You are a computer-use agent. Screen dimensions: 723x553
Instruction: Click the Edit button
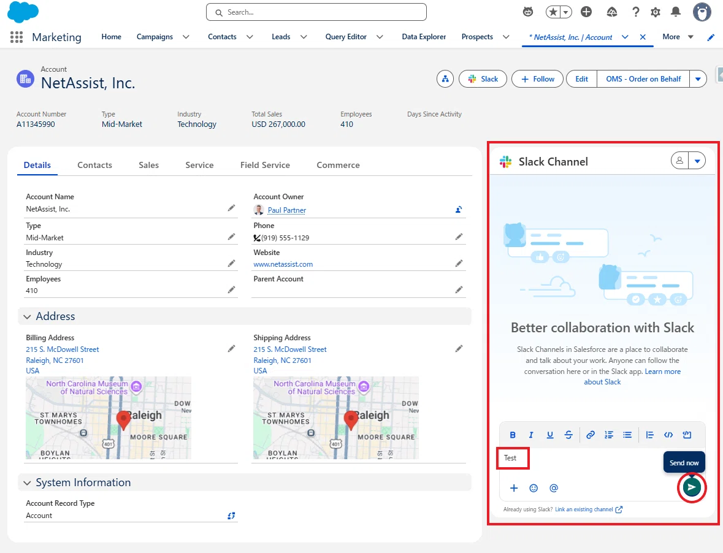coord(581,79)
